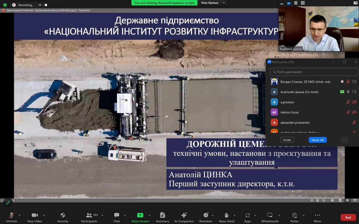Open Whiteboards from the toolbar
The width and height of the screenshot is (359, 224).
click(270, 215)
